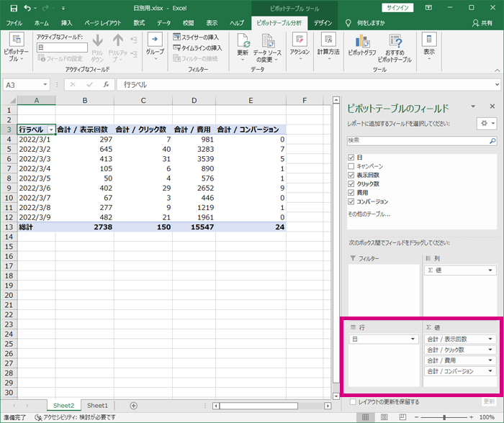Image resolution: width=504 pixels, height=423 pixels.
Task: Click the search magnifier icon in field list
Action: pos(492,141)
